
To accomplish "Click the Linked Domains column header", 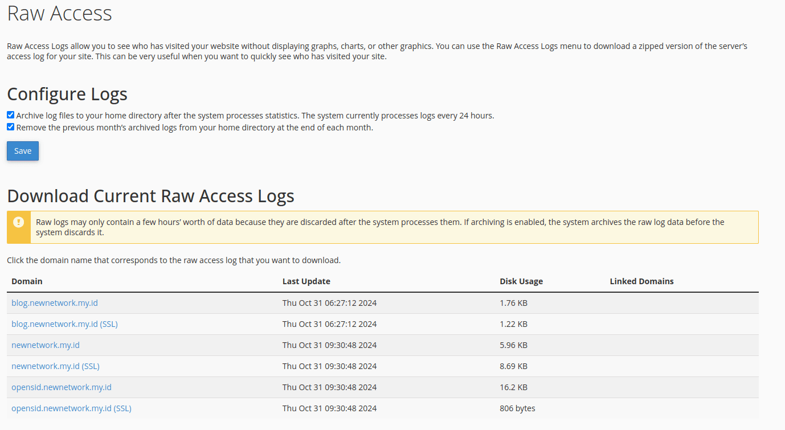I will (x=641, y=281).
